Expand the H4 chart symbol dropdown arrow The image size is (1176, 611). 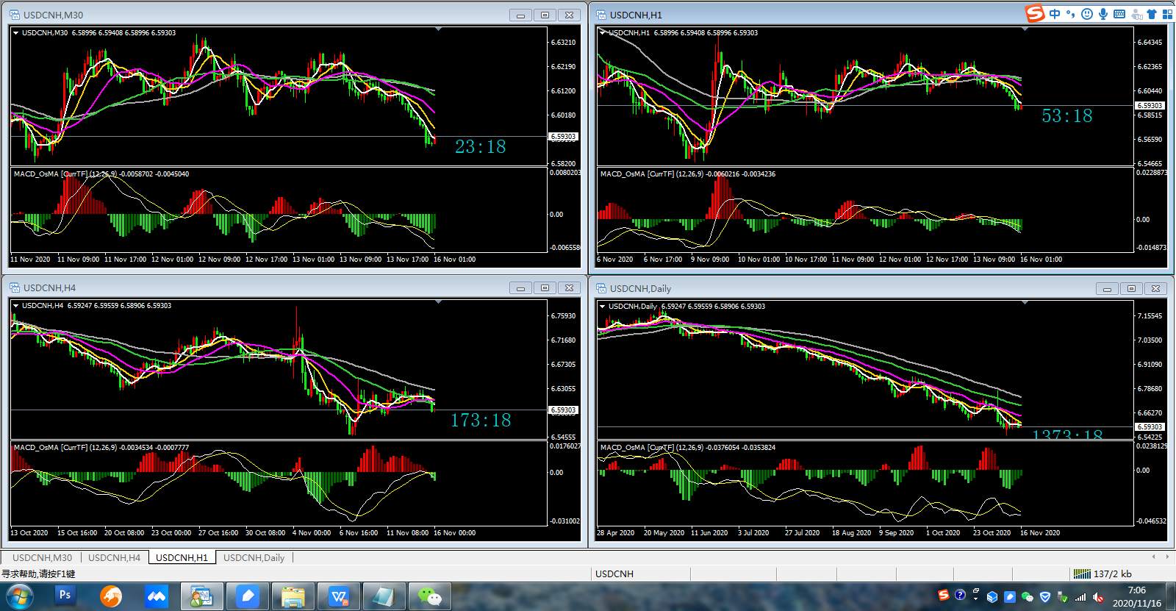coord(16,305)
